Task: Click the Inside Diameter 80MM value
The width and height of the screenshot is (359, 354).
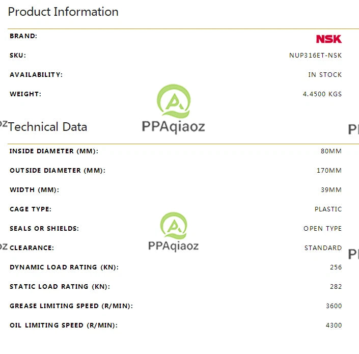Action: (331, 151)
